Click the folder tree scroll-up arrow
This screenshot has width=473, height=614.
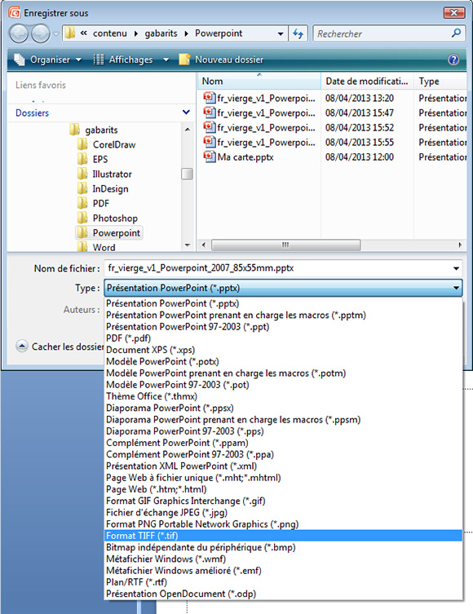tap(188, 129)
